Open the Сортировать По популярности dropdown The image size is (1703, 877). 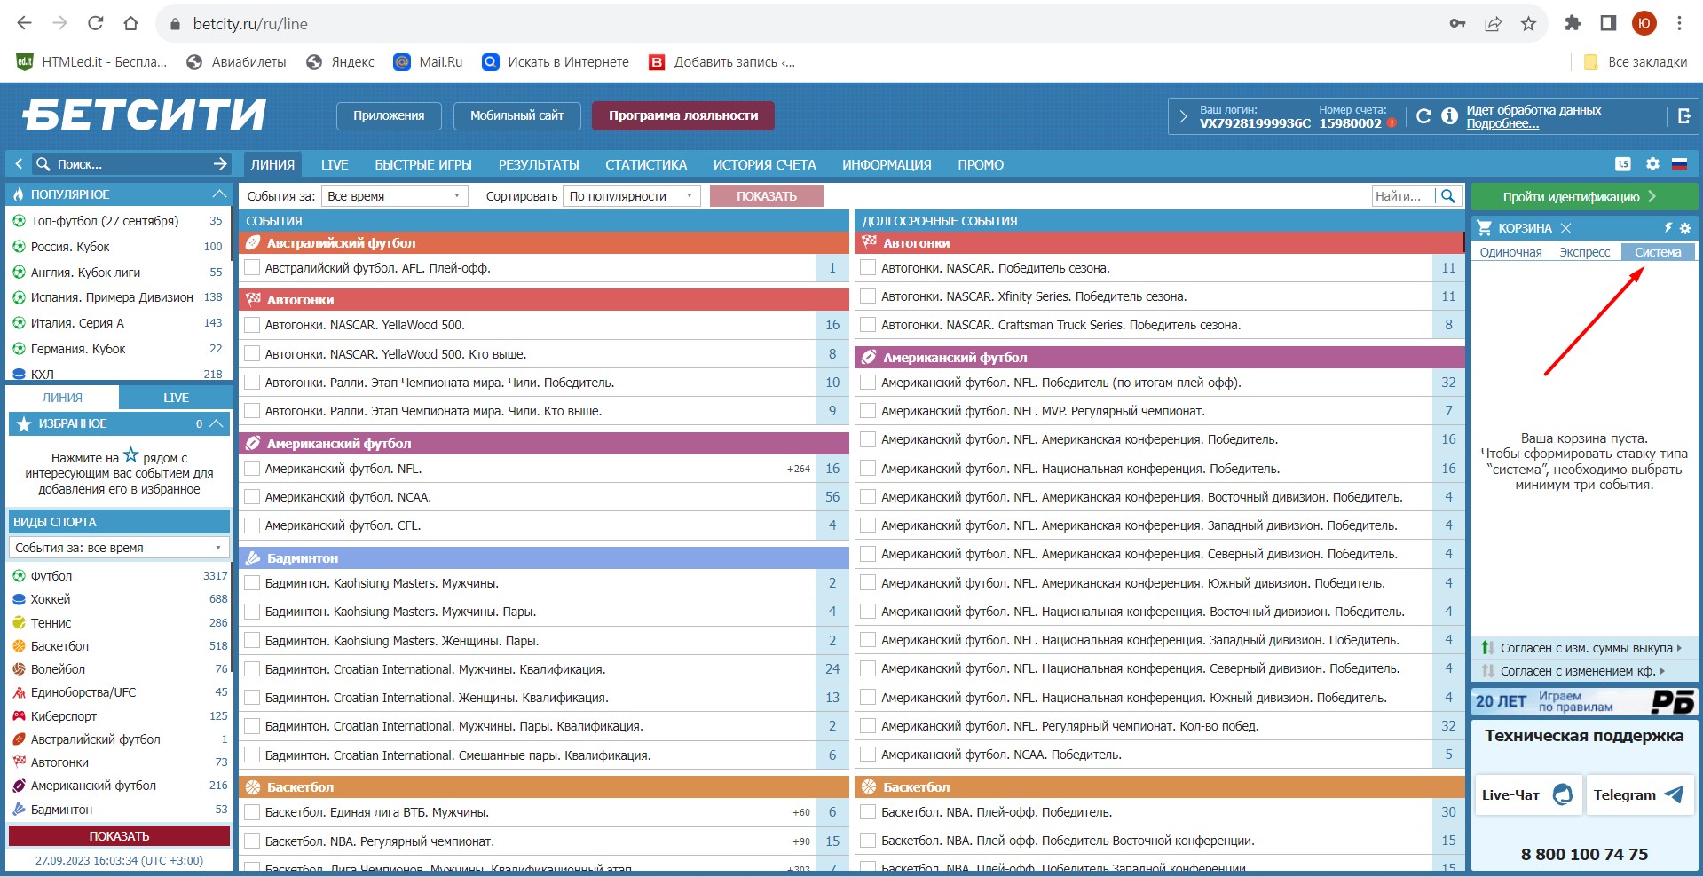(631, 196)
